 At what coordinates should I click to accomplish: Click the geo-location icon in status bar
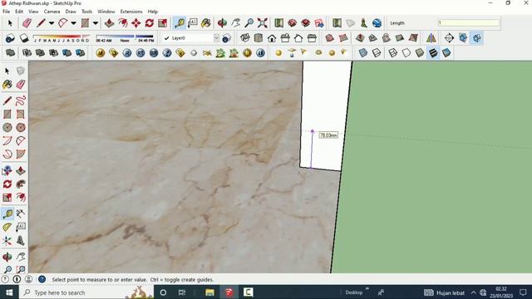[x=5, y=279]
